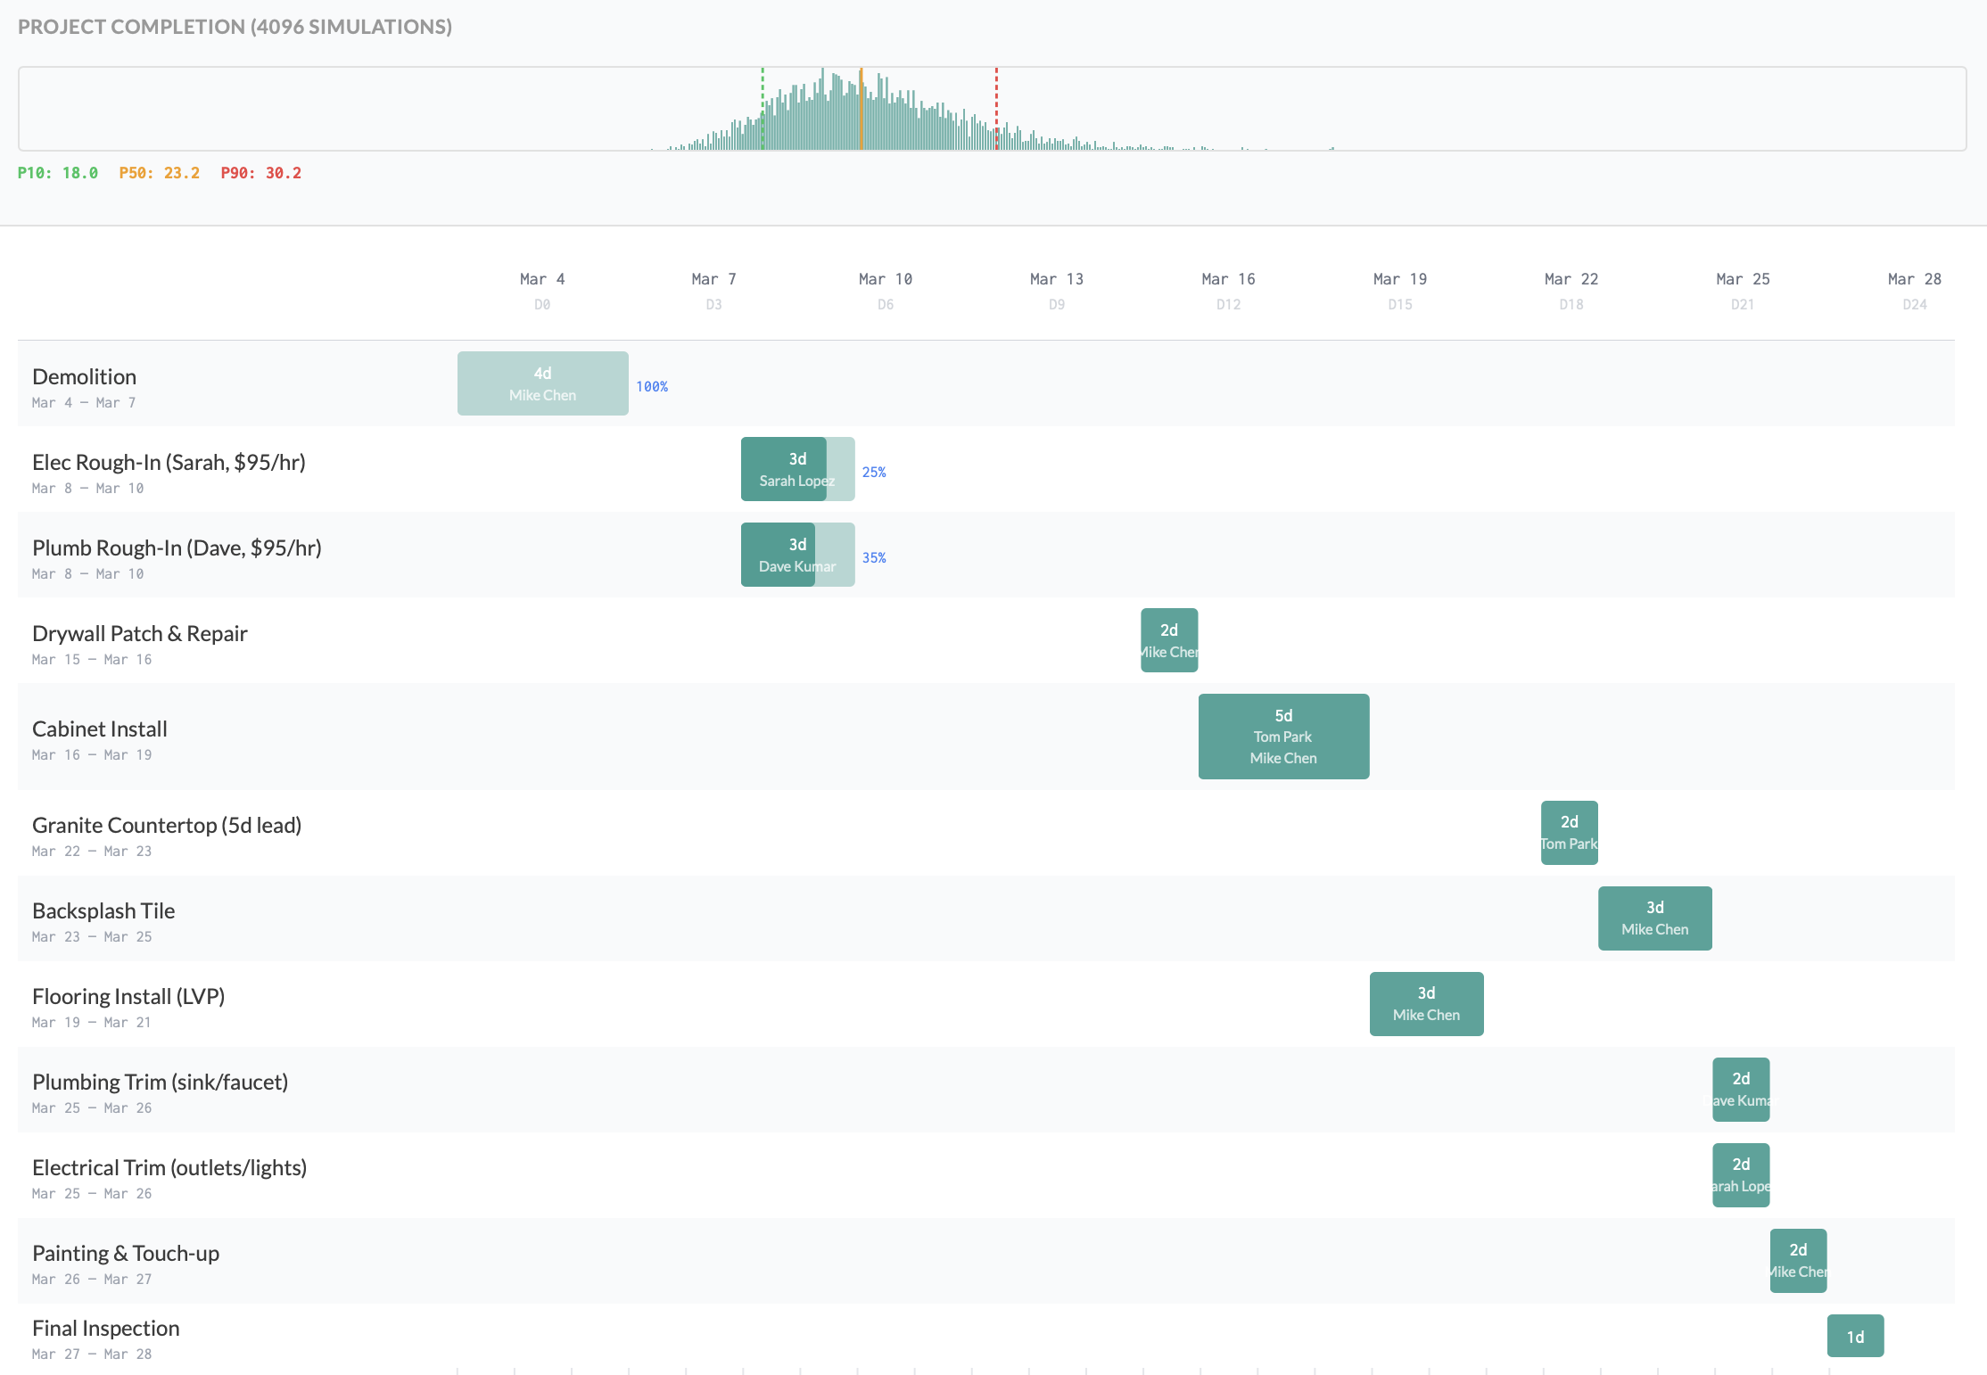Viewport: 1987px width, 1375px height.
Task: Click the P10: 18.0 label
Action: pos(58,172)
